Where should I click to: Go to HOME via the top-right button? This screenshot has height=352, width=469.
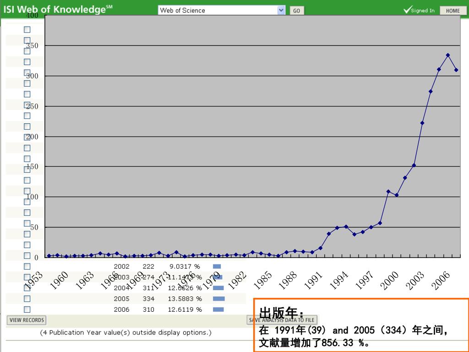(453, 11)
